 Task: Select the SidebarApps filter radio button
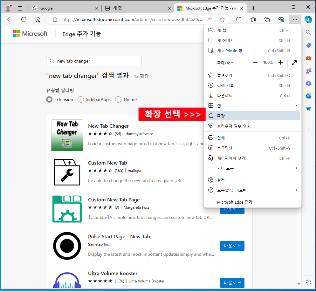[81, 99]
